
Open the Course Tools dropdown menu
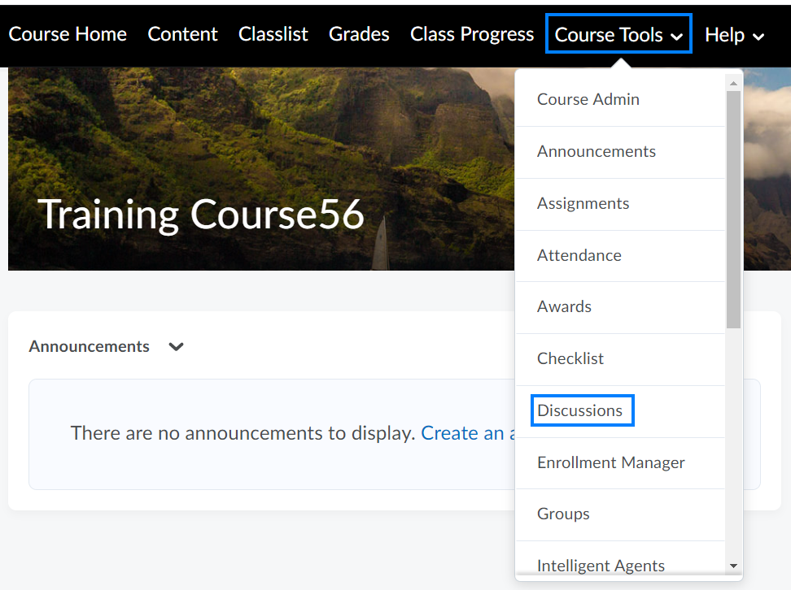[618, 34]
